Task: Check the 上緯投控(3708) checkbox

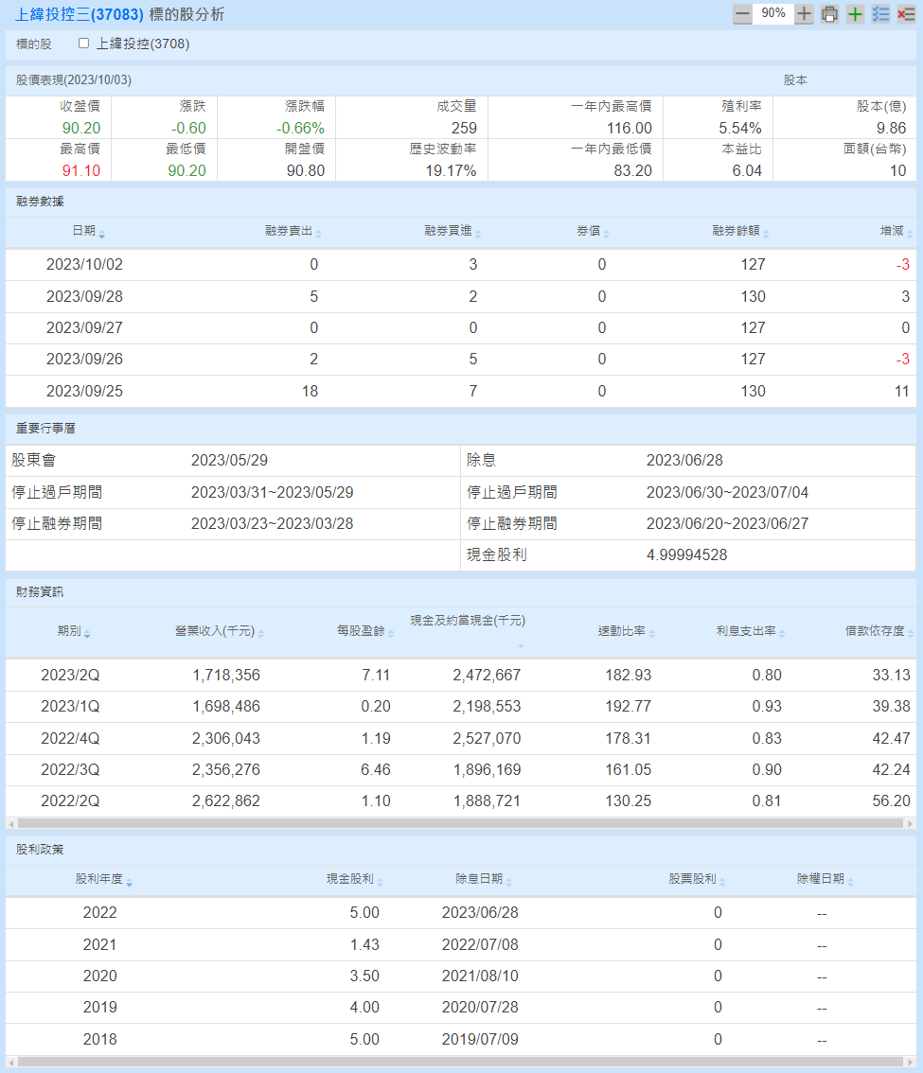Action: (84, 44)
